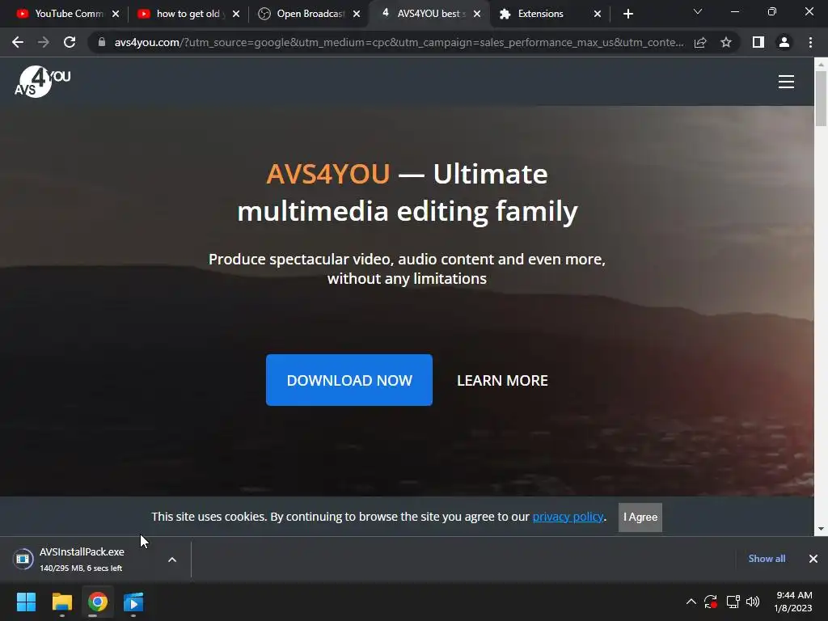Click the scrollbar down arrow

coord(821,529)
